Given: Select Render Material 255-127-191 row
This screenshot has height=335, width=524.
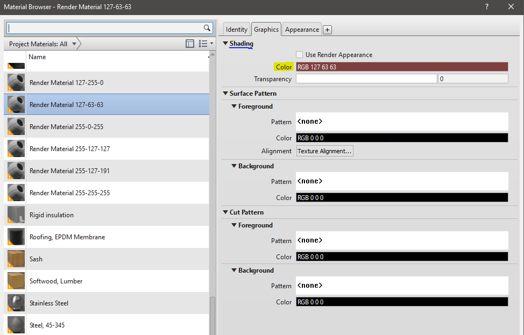Looking at the screenshot, I should pyautogui.click(x=107, y=170).
